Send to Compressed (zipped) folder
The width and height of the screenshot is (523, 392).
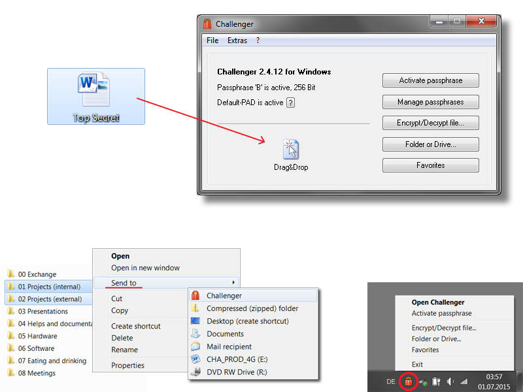[x=253, y=308]
